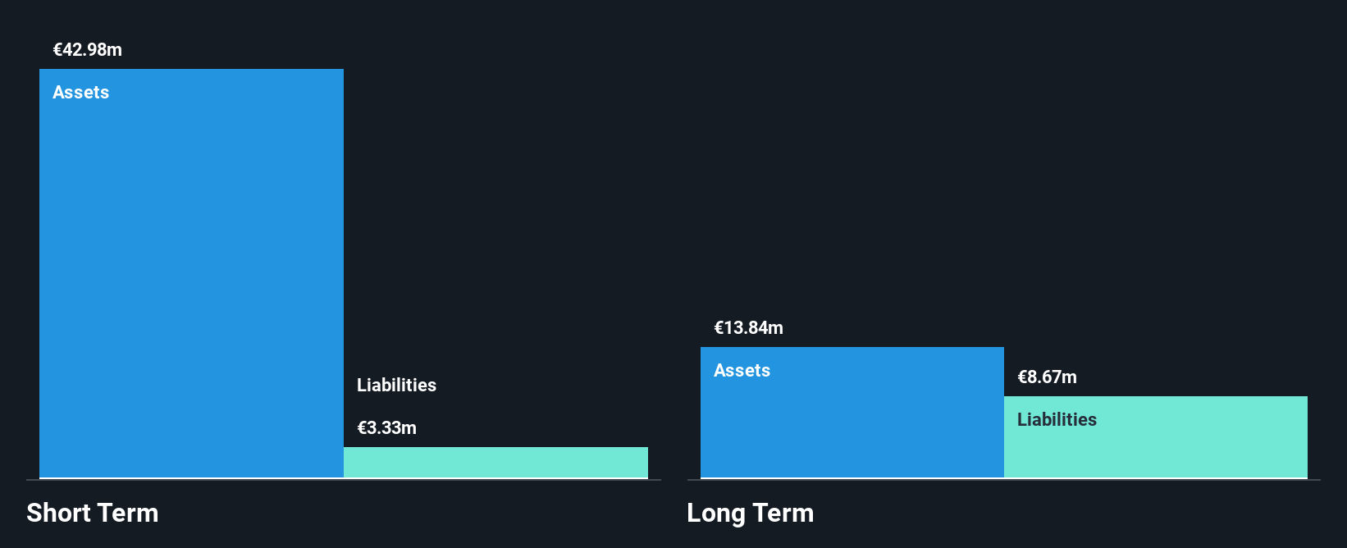Viewport: 1347px width, 548px height.
Task: Select the 'Long Term' heading
Action: point(750,514)
